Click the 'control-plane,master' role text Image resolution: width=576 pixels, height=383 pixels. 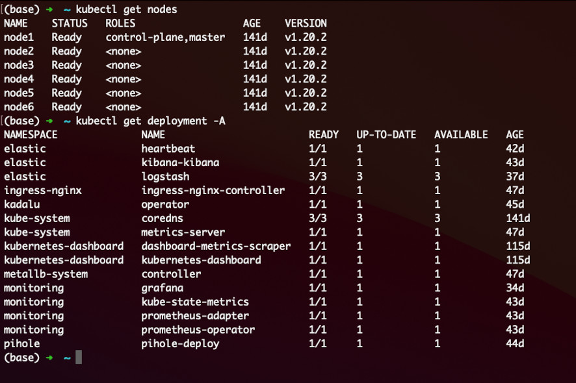point(165,37)
